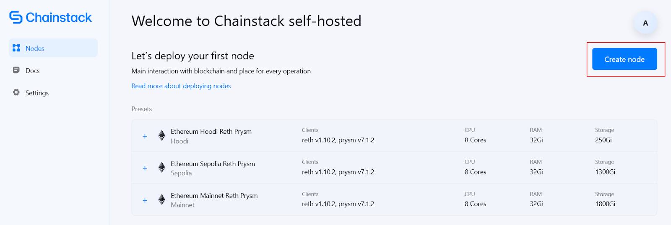This screenshot has width=671, height=225.
Task: Click the 1800Gi storage value on Mainnet row
Action: click(x=605, y=204)
